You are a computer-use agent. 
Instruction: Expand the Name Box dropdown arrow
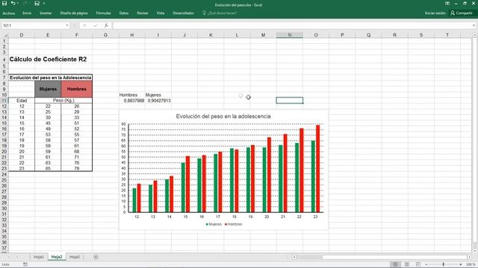pos(67,25)
